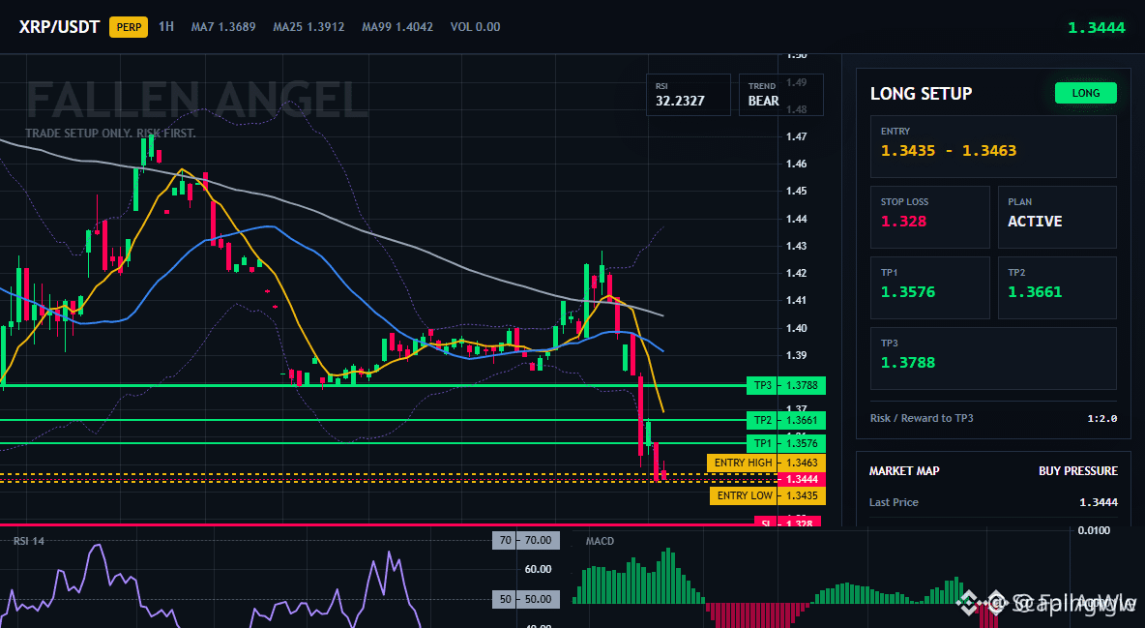The width and height of the screenshot is (1145, 628).
Task: Click the 1.42 price axis label
Action: [x=797, y=273]
